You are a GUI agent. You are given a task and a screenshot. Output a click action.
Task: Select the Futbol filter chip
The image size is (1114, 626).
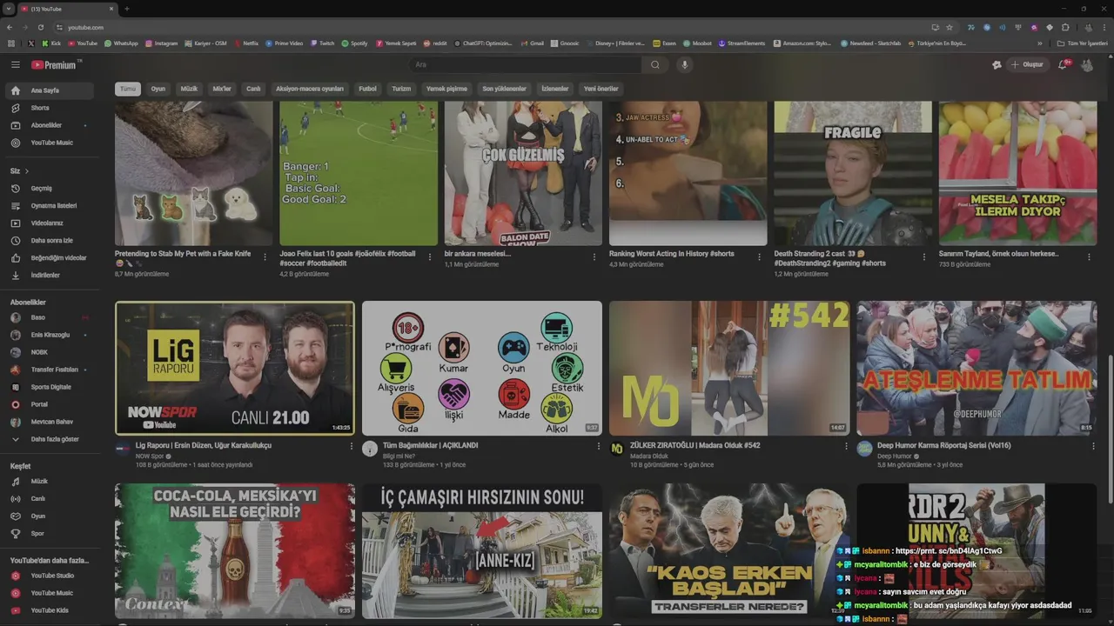368,89
